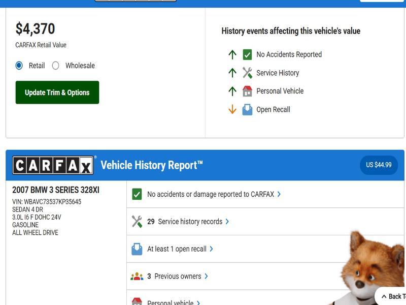Click the US $44.99 price button
This screenshot has height=305, width=406.
[x=379, y=165]
